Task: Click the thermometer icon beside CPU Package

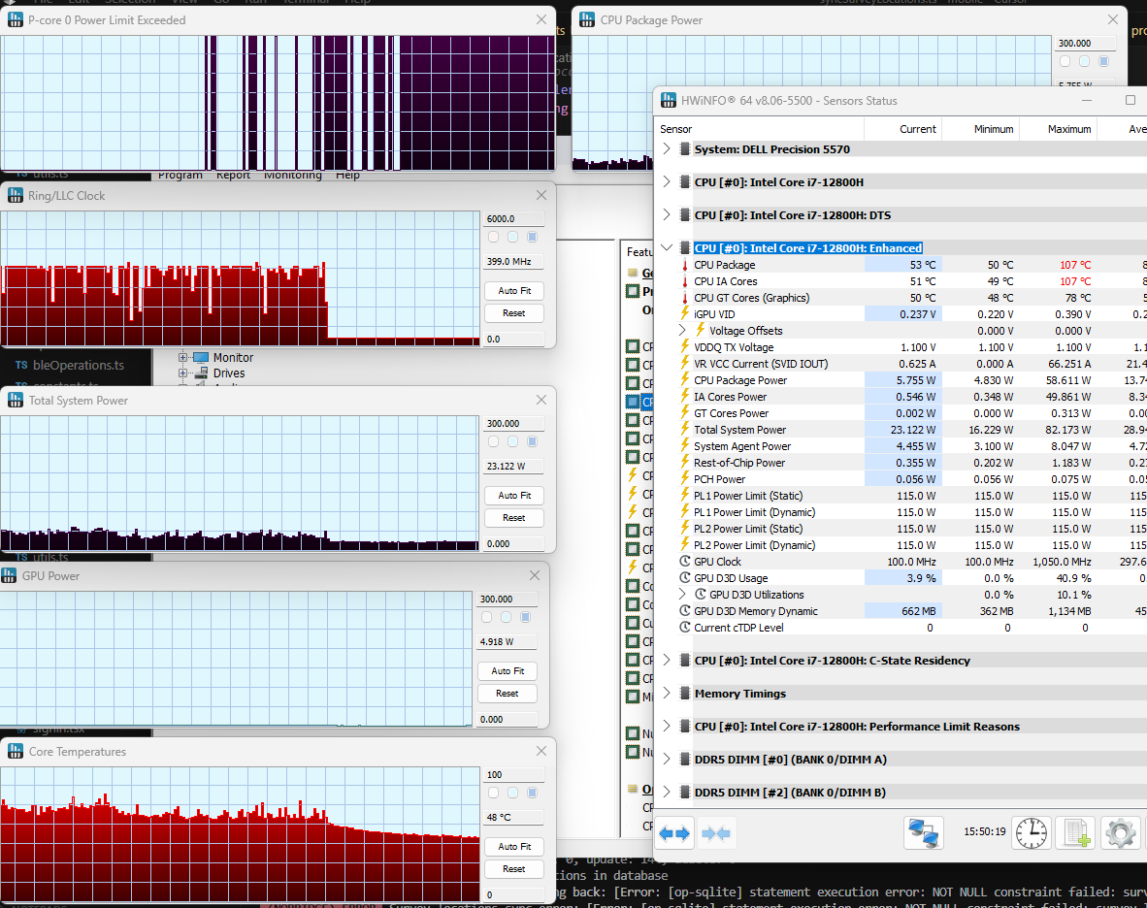Action: click(x=685, y=265)
